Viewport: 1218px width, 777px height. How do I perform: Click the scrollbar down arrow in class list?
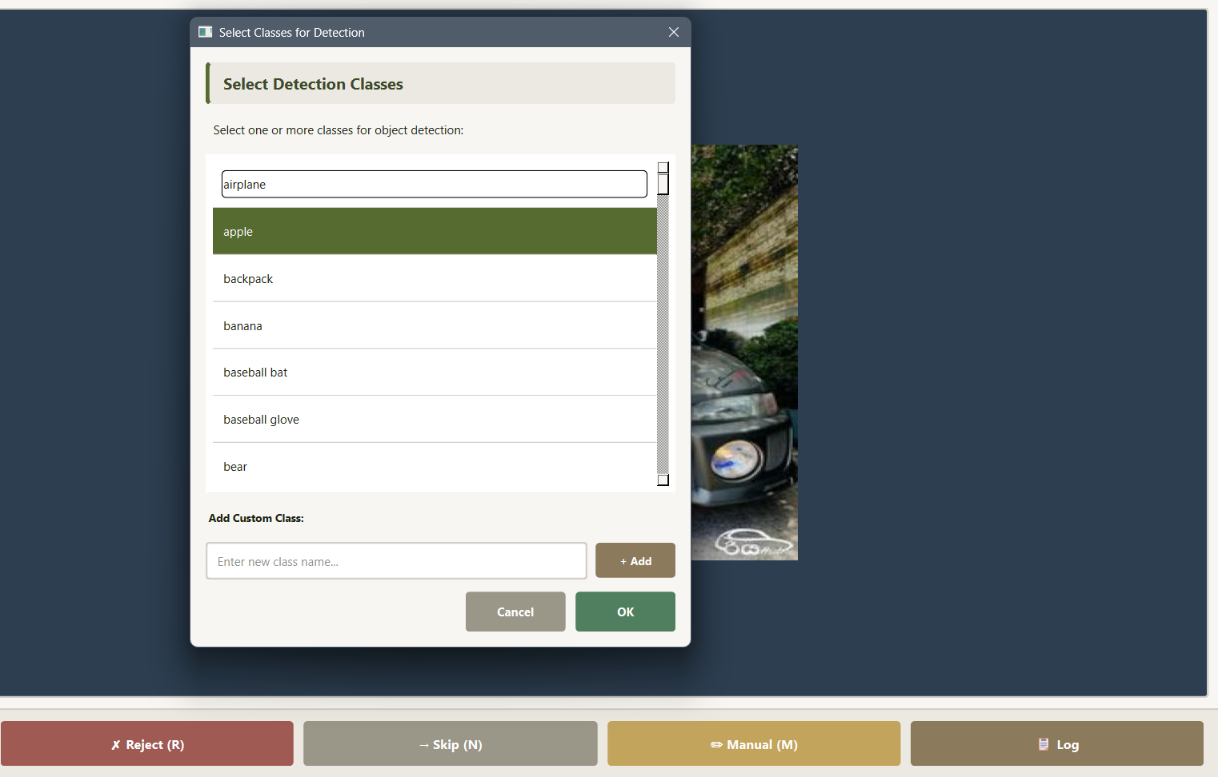(x=663, y=480)
